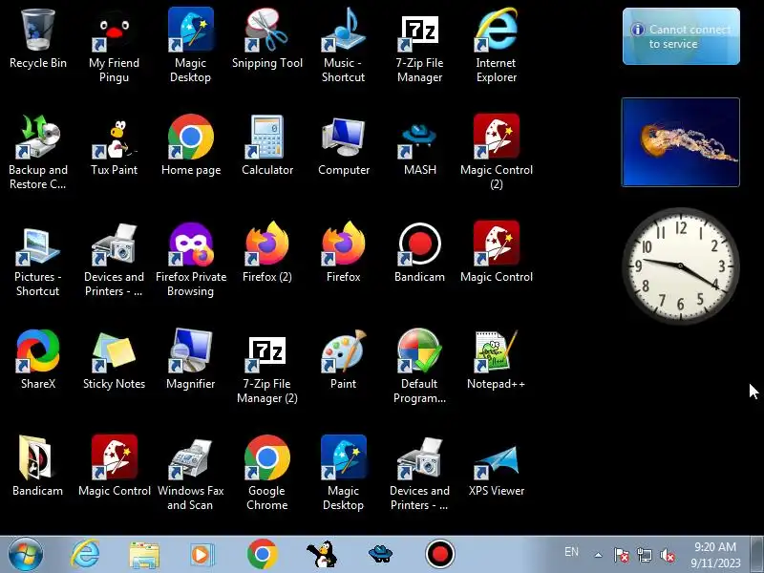Screen dimensions: 764x573
Task: Show hidden tray icons arrow
Action: [599, 555]
